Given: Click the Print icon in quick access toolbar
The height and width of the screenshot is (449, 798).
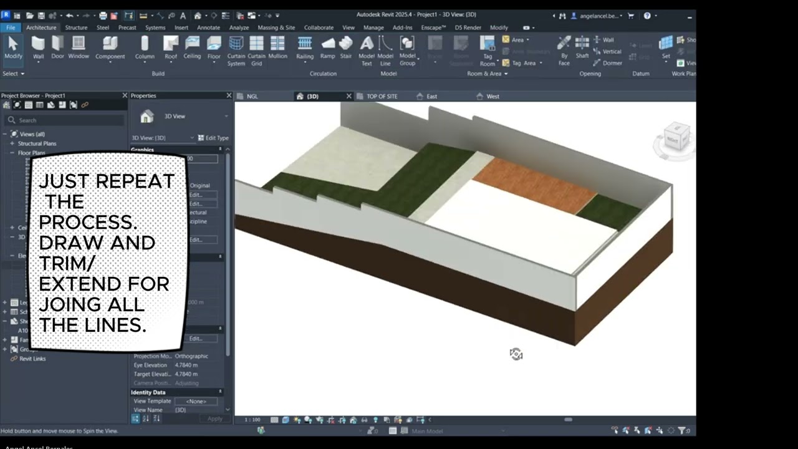Looking at the screenshot, I should (x=103, y=16).
